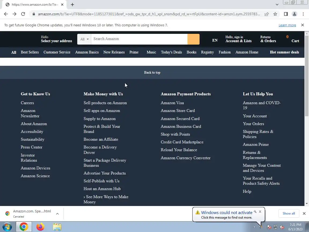The height and width of the screenshot is (232, 309).
Task: Open the taskbar clock showing 7:21 PM
Action: coord(295,227)
